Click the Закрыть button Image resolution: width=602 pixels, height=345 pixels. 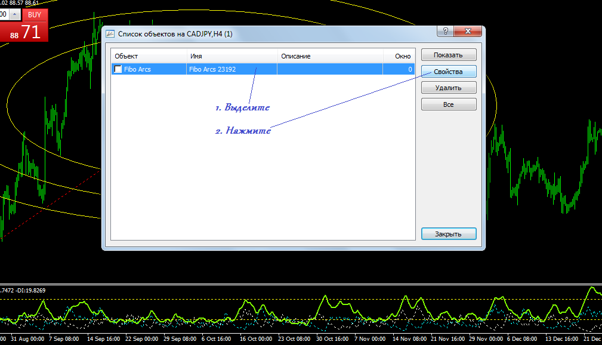pos(449,234)
